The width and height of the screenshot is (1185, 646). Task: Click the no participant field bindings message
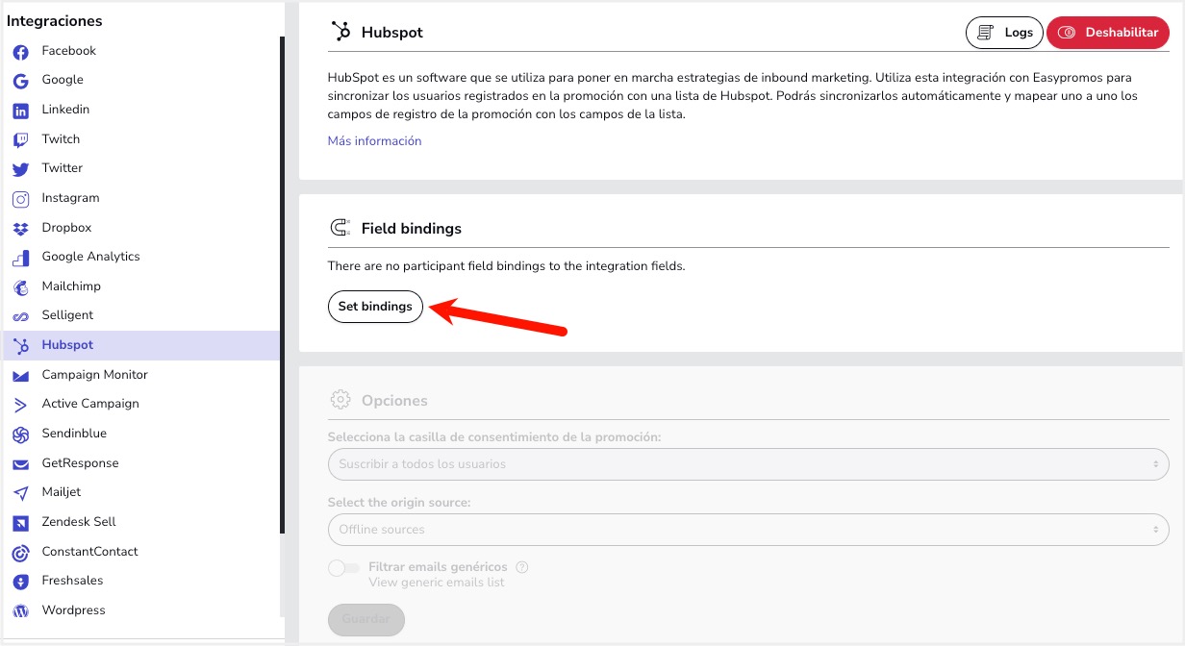[x=506, y=265]
